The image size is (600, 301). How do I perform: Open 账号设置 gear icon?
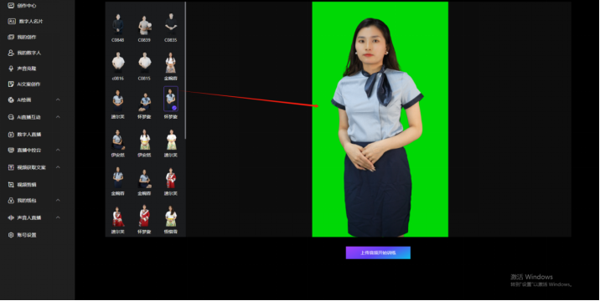[x=11, y=235]
